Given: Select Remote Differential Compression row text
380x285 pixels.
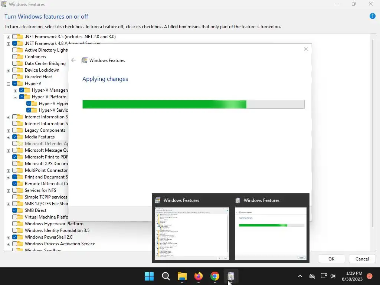Looking at the screenshot, I should (x=46, y=183).
